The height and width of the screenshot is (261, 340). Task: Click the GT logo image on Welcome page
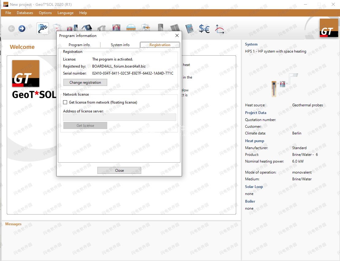(26, 74)
